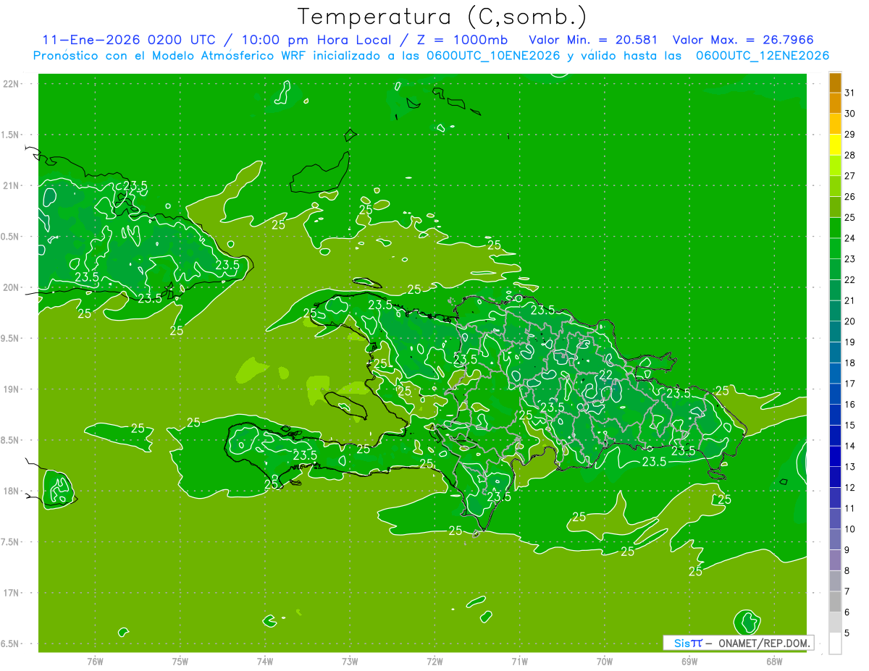Screen dimensions: 869x671
Task: Click the '76W' longitude axis label
Action: (95, 661)
